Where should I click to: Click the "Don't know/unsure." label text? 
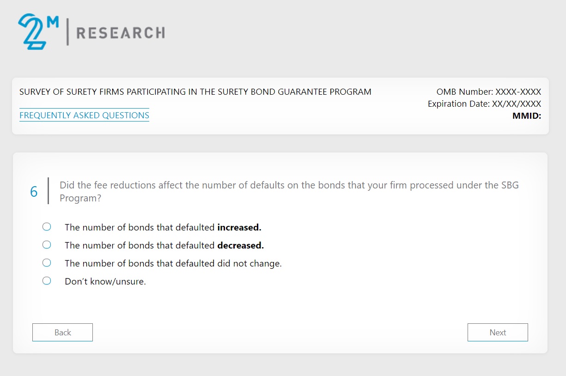tap(105, 281)
